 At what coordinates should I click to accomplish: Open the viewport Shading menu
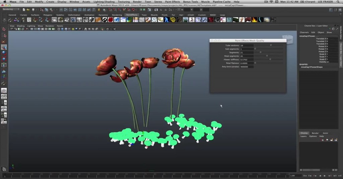(21, 26)
